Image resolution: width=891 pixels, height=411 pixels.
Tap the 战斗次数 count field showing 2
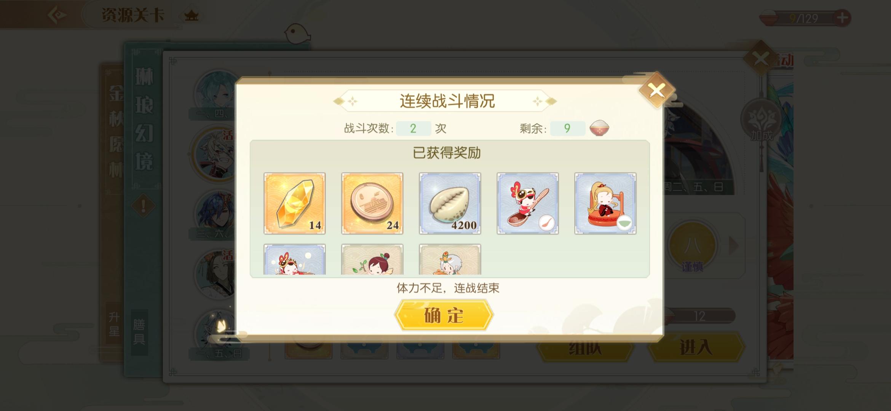(x=414, y=128)
